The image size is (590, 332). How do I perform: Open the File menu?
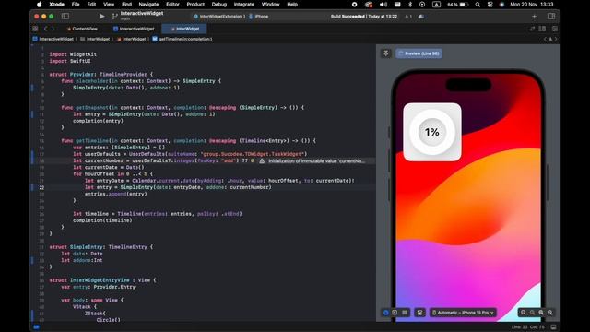click(x=76, y=5)
